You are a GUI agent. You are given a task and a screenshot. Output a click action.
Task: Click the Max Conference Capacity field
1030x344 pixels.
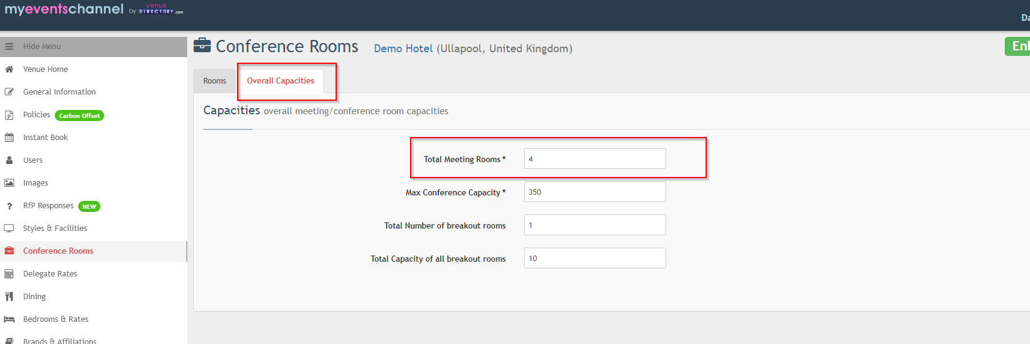click(595, 192)
